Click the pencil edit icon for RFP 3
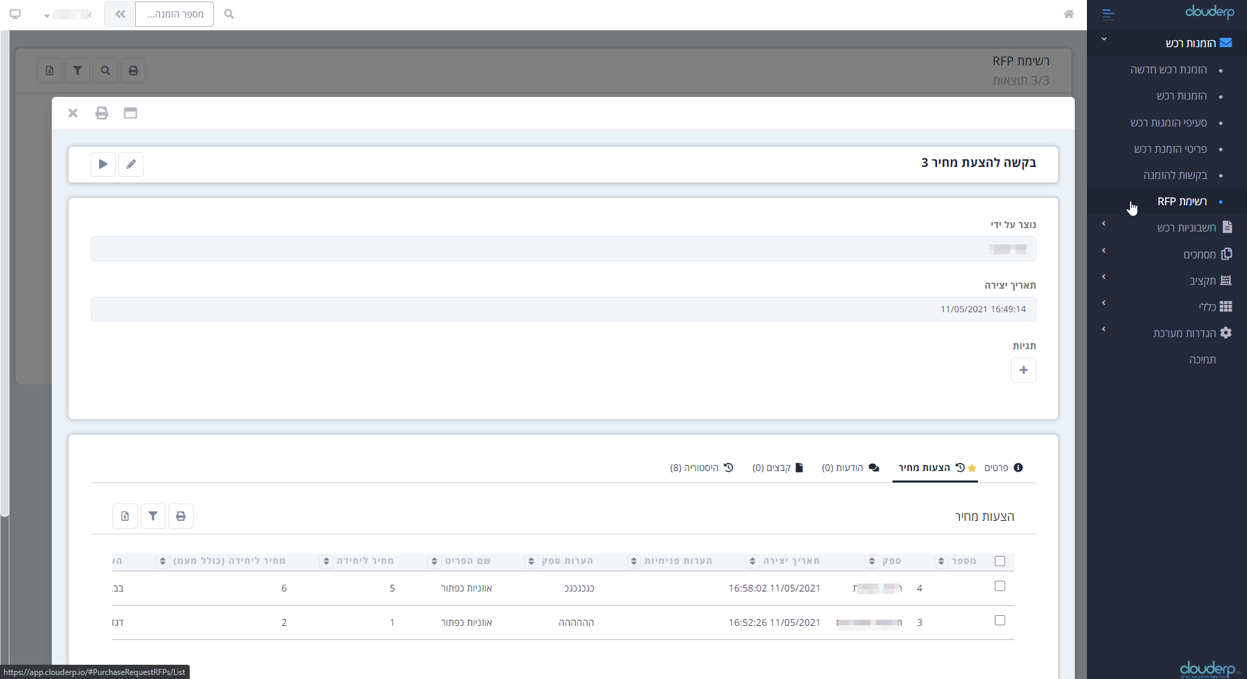The height and width of the screenshot is (679, 1247). 131,164
